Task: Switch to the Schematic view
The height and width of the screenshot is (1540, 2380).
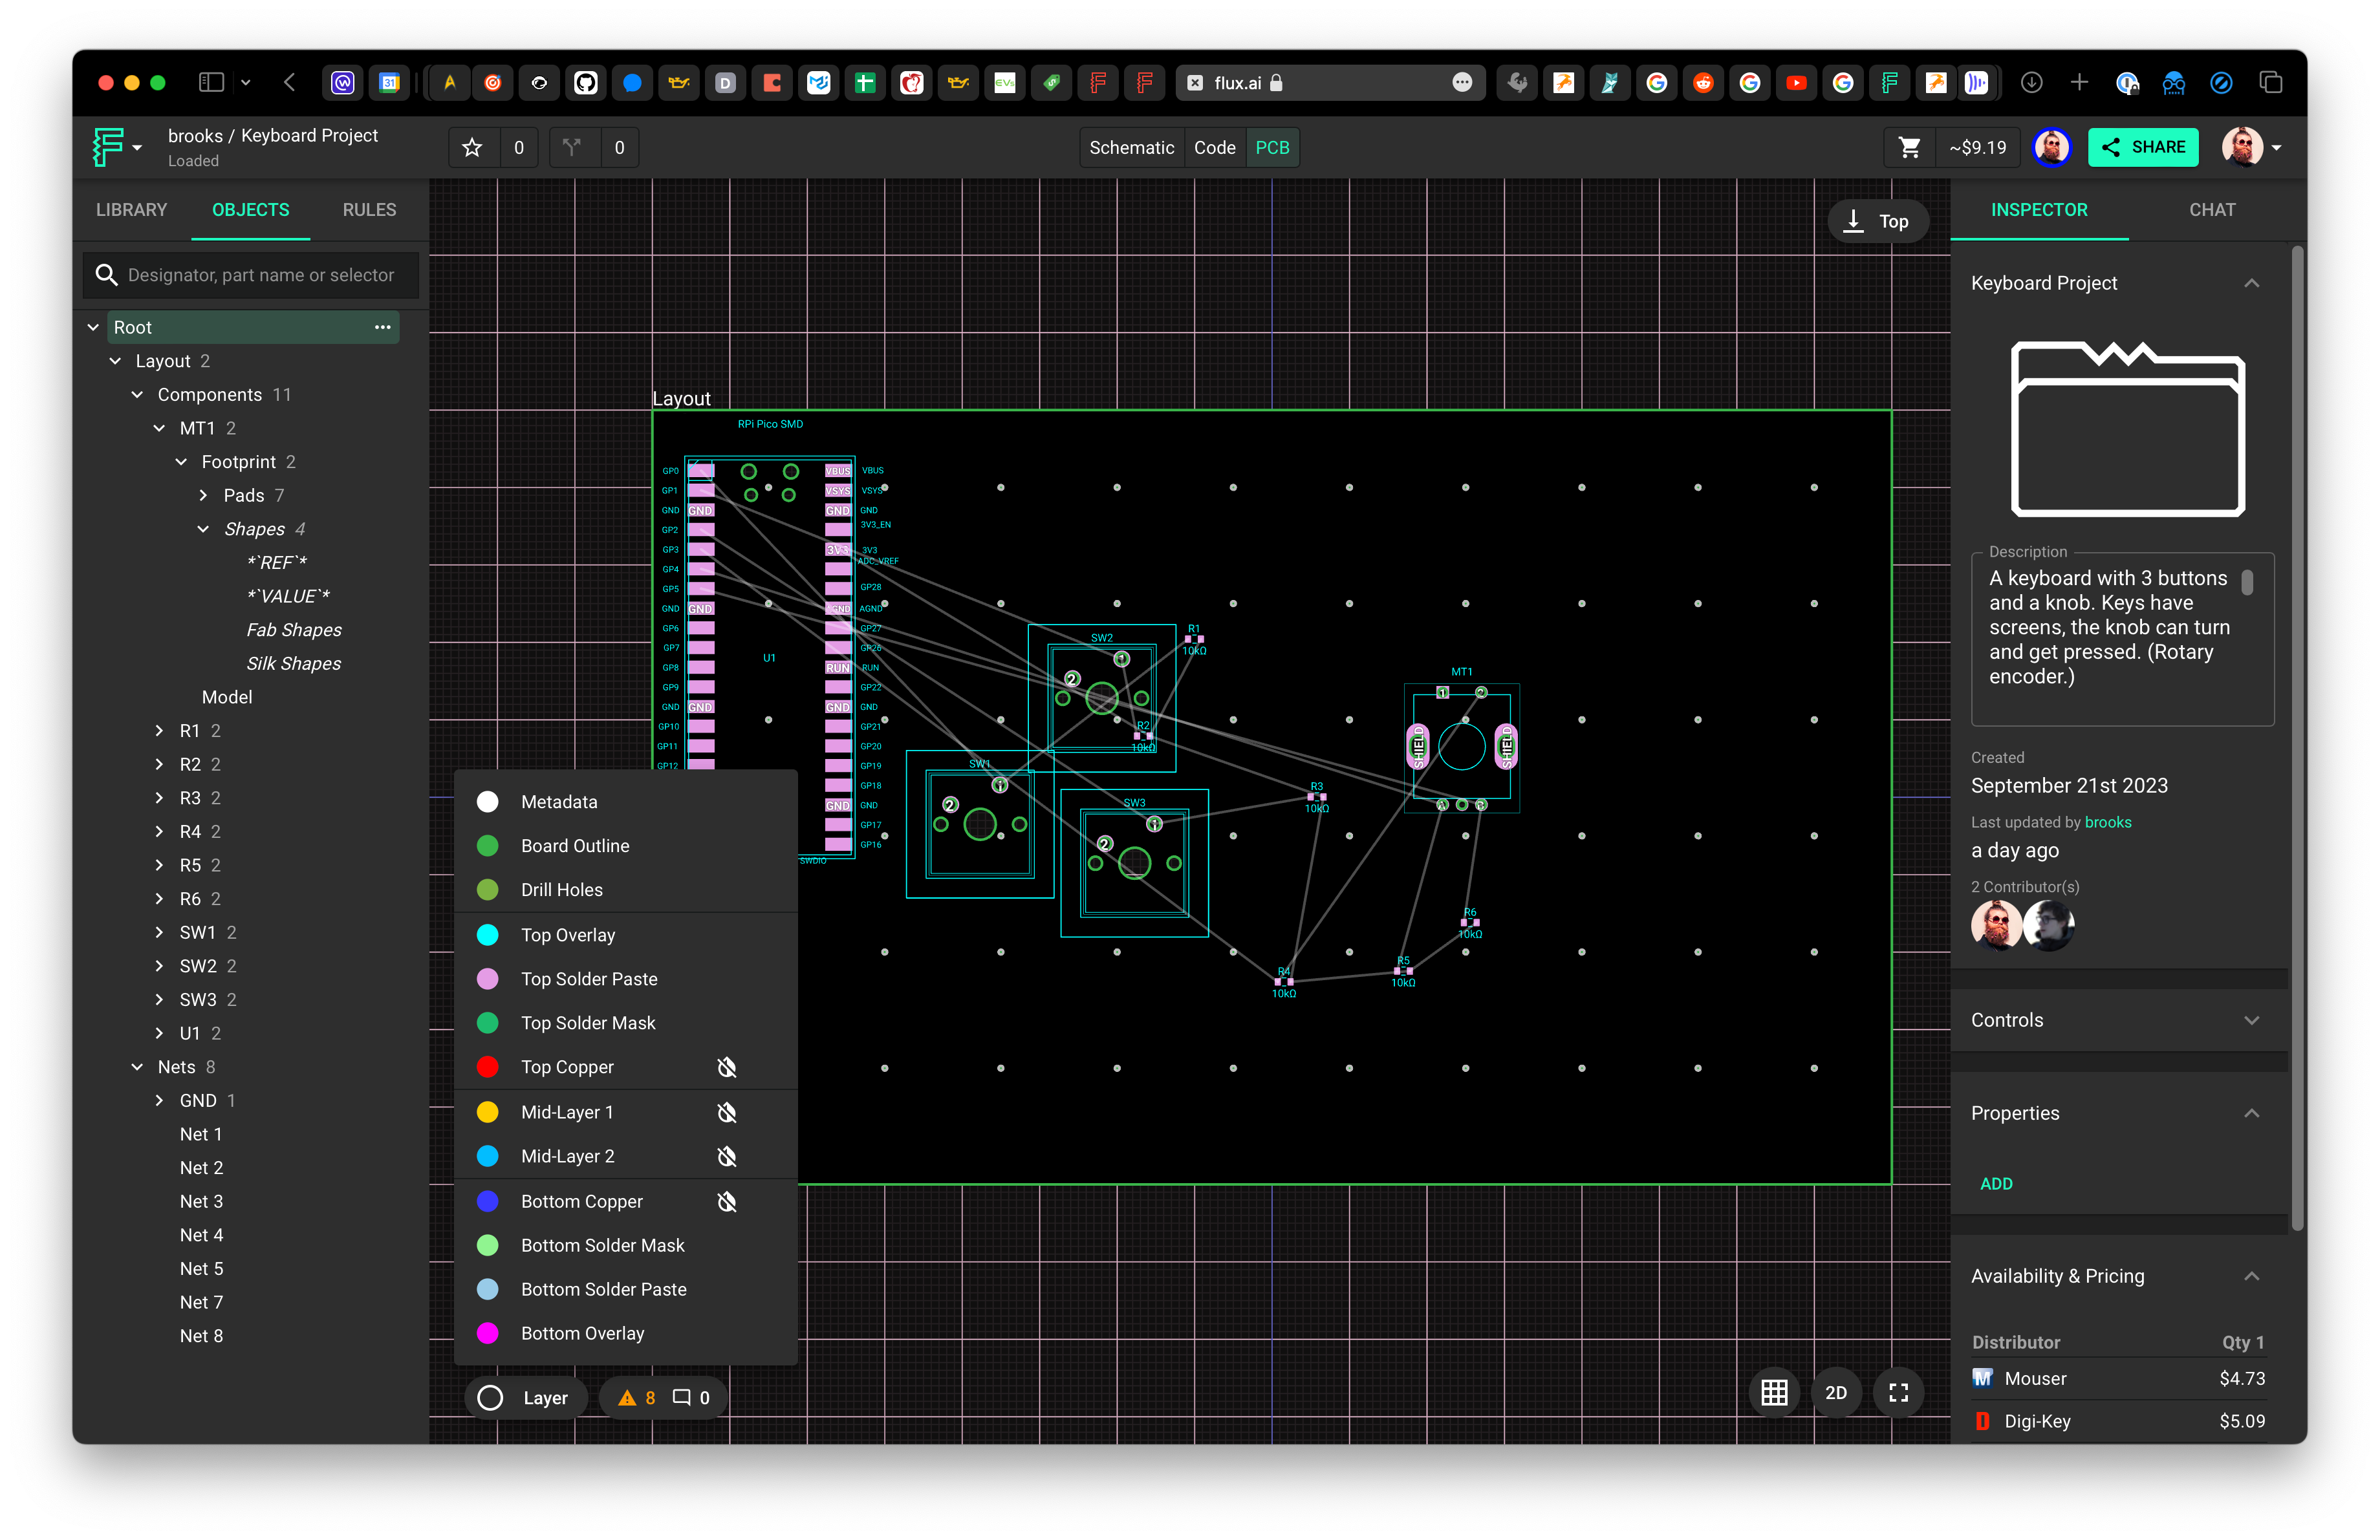Action: click(x=1131, y=148)
